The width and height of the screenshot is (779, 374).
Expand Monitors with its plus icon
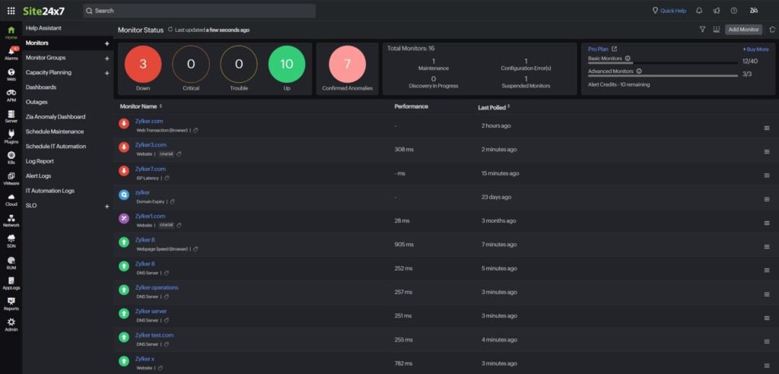point(107,43)
